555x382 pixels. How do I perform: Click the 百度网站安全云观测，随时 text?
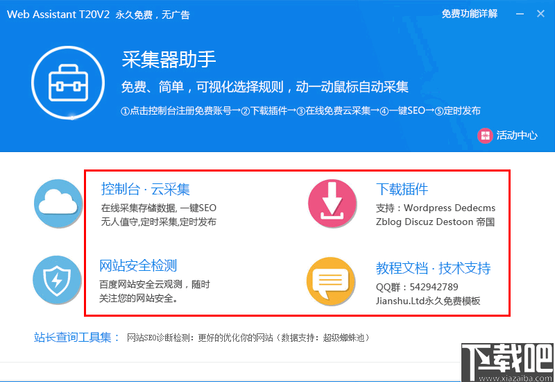155,284
